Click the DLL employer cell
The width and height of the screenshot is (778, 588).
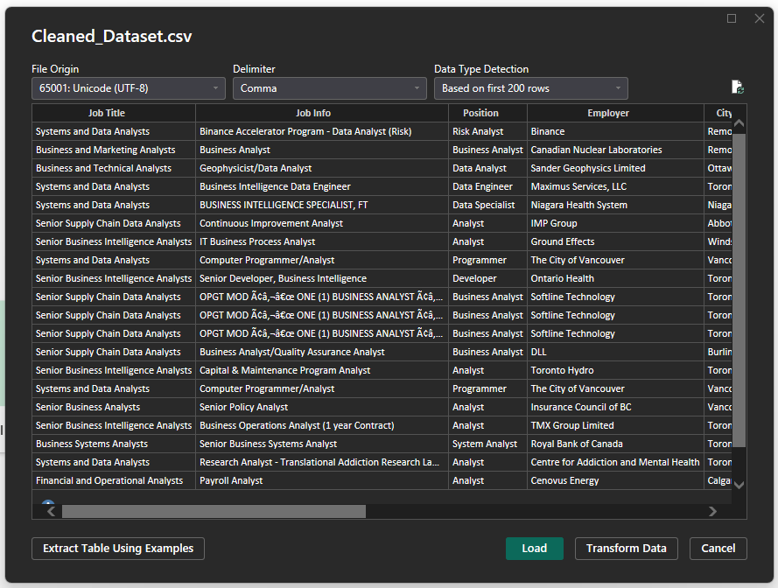(615, 352)
